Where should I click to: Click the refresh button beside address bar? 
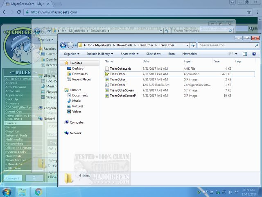click(x=193, y=45)
